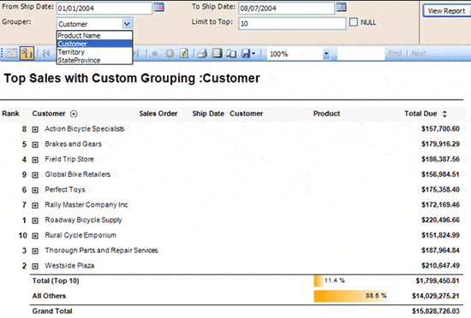Expand Rural Cycle Emporium row
471x318 pixels.
click(x=35, y=236)
